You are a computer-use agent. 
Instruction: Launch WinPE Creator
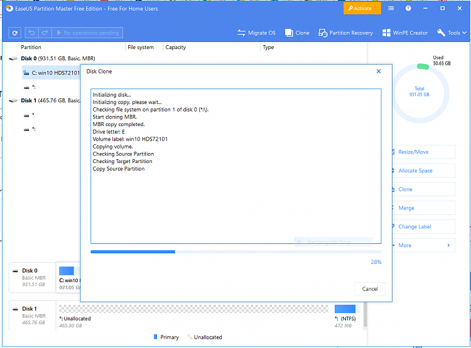click(405, 33)
